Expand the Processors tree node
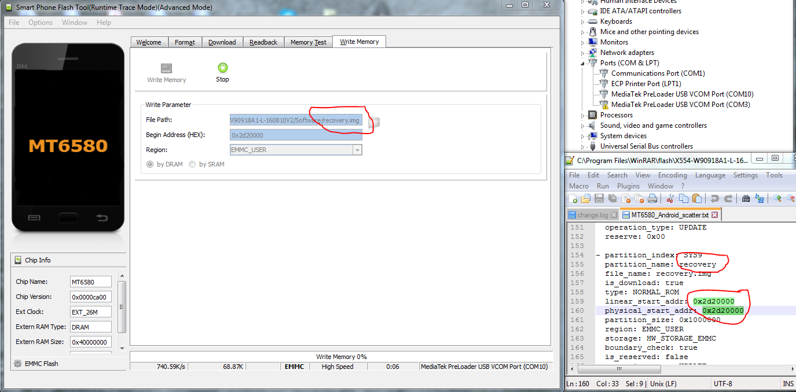The image size is (796, 392). pos(584,115)
